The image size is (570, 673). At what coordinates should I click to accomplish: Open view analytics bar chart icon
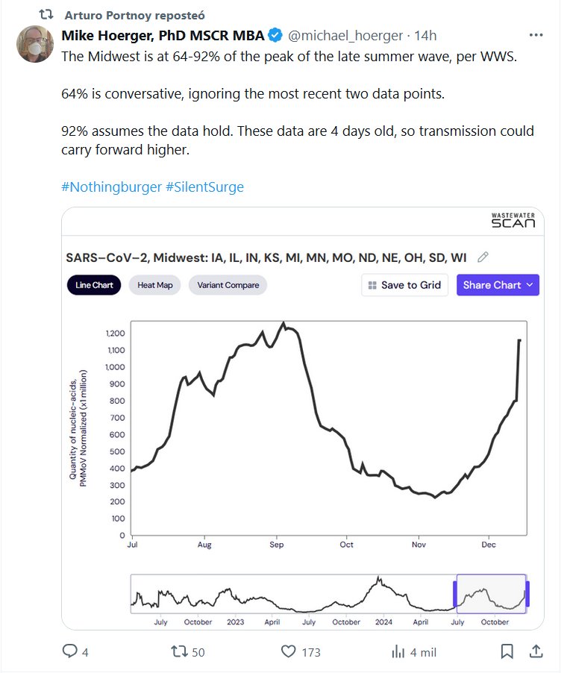398,651
